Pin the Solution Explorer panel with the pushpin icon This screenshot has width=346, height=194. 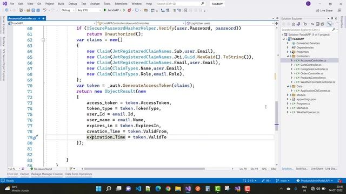click(332, 18)
